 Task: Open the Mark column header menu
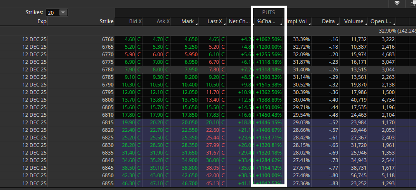(197, 24)
